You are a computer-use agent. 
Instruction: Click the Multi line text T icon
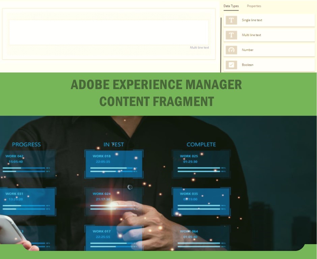tap(231, 35)
